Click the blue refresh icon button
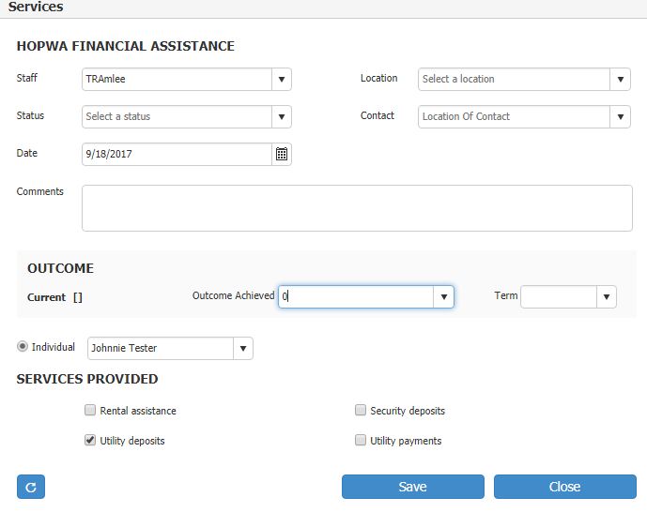 point(31,487)
